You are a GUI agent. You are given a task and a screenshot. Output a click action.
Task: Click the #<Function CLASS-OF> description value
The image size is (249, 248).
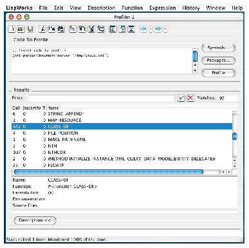73,187
